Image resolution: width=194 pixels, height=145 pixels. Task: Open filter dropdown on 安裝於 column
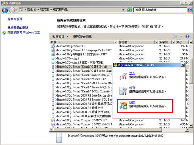(x=173, y=42)
